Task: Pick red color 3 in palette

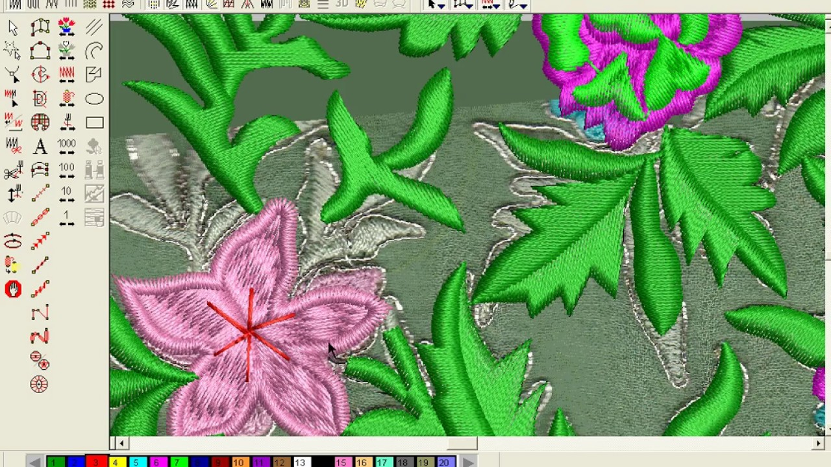Action: click(x=95, y=462)
